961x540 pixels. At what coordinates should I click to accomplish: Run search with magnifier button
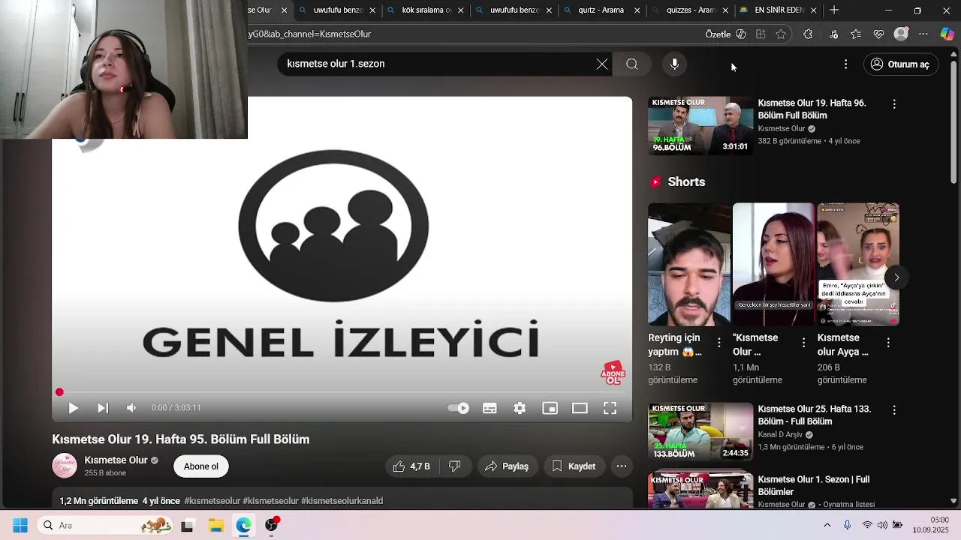click(632, 64)
